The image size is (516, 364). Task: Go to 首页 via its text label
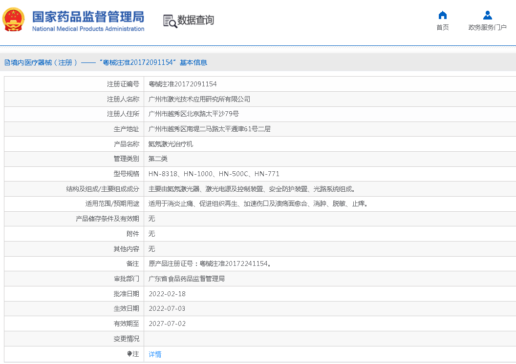[442, 27]
